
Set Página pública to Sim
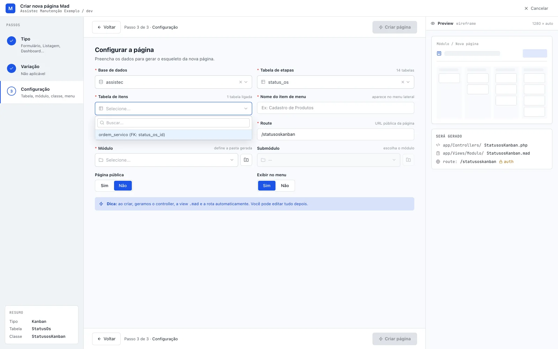[x=105, y=186]
